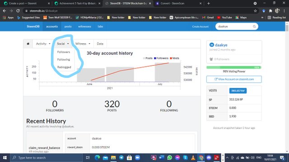Open the posts nav item
This screenshot has width=289, height=162.
[68, 27]
